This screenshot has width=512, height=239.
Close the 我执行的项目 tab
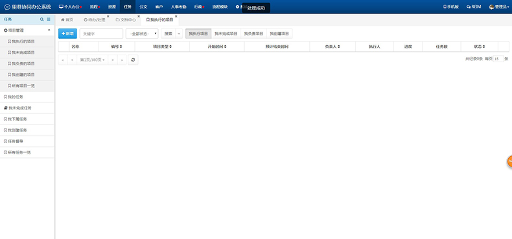coord(176,16)
